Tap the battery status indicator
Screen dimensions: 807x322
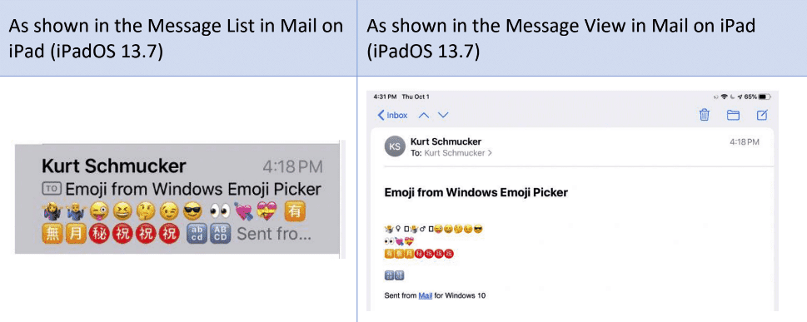point(765,97)
